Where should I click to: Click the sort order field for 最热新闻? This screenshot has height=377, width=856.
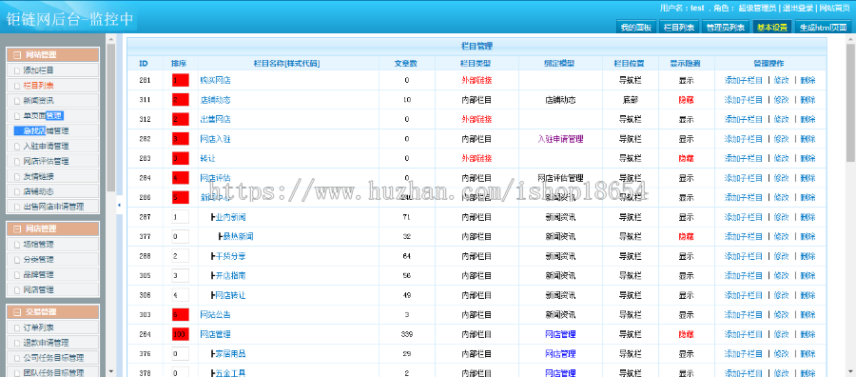[x=180, y=237]
